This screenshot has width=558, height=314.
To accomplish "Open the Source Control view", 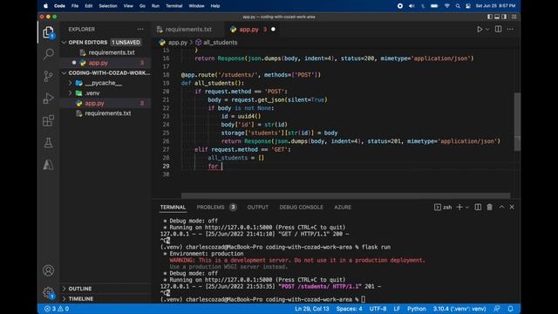I will (x=48, y=76).
